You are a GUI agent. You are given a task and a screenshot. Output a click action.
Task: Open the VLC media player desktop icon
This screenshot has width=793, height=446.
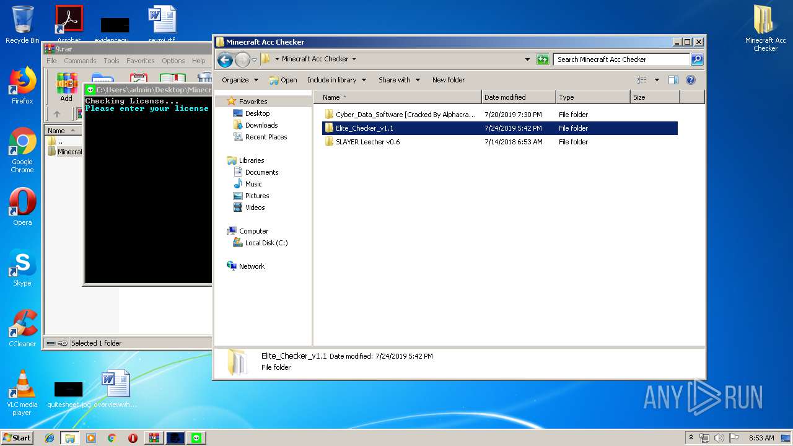pyautogui.click(x=22, y=393)
